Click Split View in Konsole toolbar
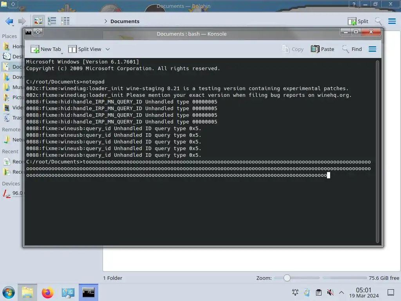This screenshot has width=401, height=301. pos(85,49)
